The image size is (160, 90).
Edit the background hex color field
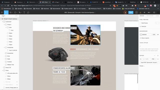[147, 34]
